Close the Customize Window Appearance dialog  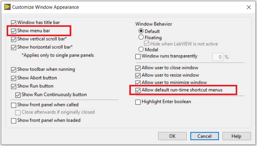pyautogui.click(x=249, y=7)
